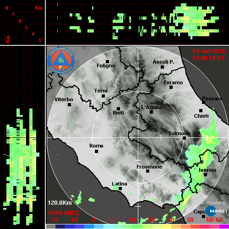
Task: Click the 8 km altitude label
Action: pos(6,8)
